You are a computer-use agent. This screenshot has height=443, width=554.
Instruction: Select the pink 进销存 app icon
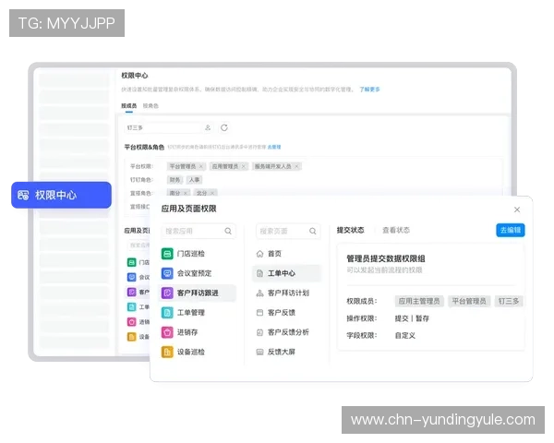[167, 332]
